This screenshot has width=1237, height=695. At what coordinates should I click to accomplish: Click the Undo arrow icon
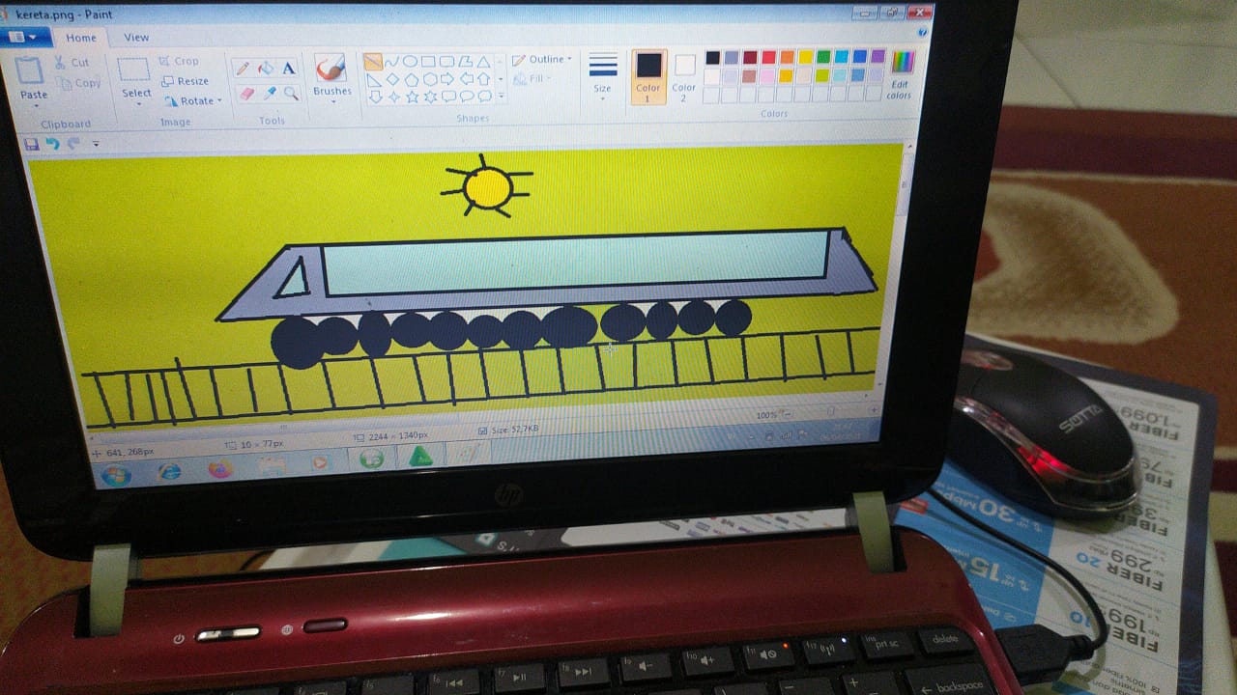(x=52, y=144)
